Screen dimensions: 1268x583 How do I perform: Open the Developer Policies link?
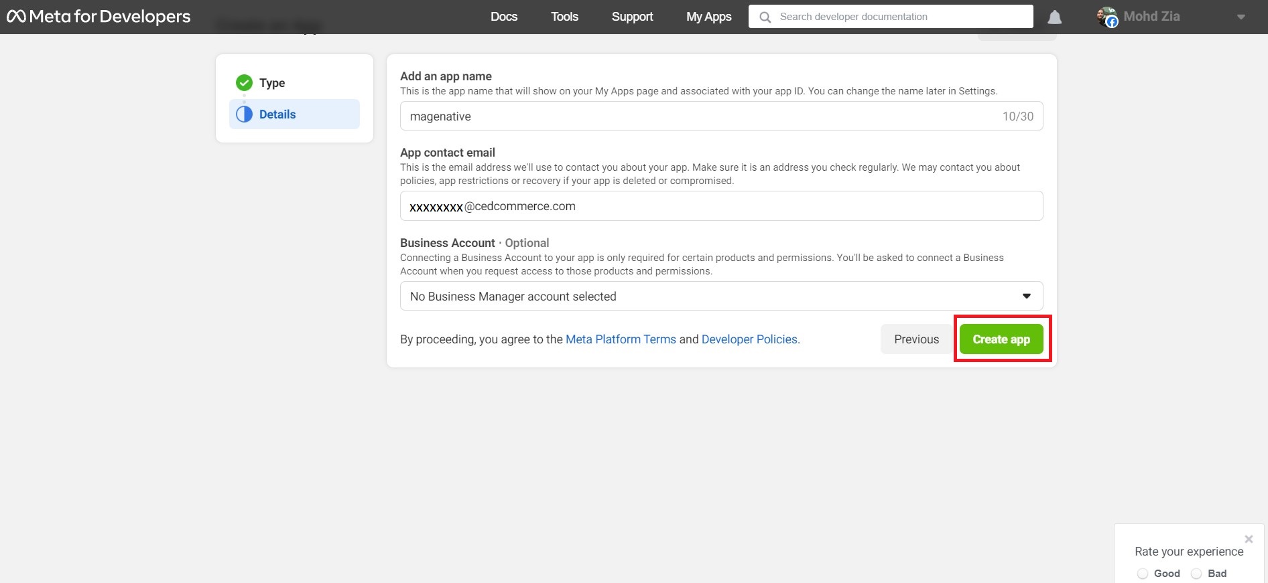click(749, 339)
